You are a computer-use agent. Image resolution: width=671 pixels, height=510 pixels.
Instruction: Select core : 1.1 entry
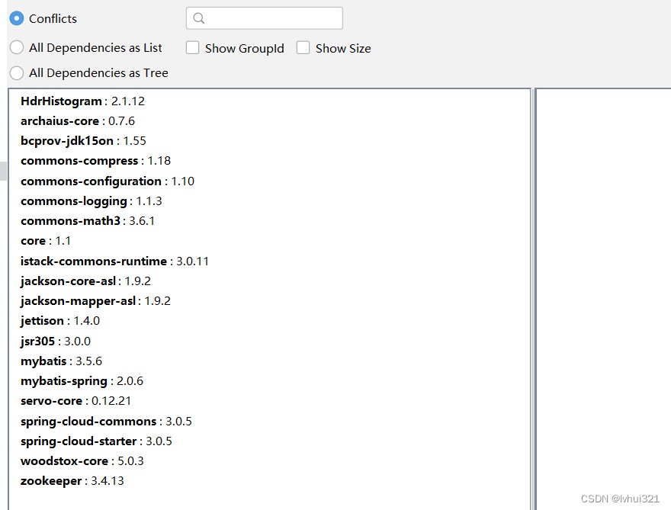click(x=45, y=241)
